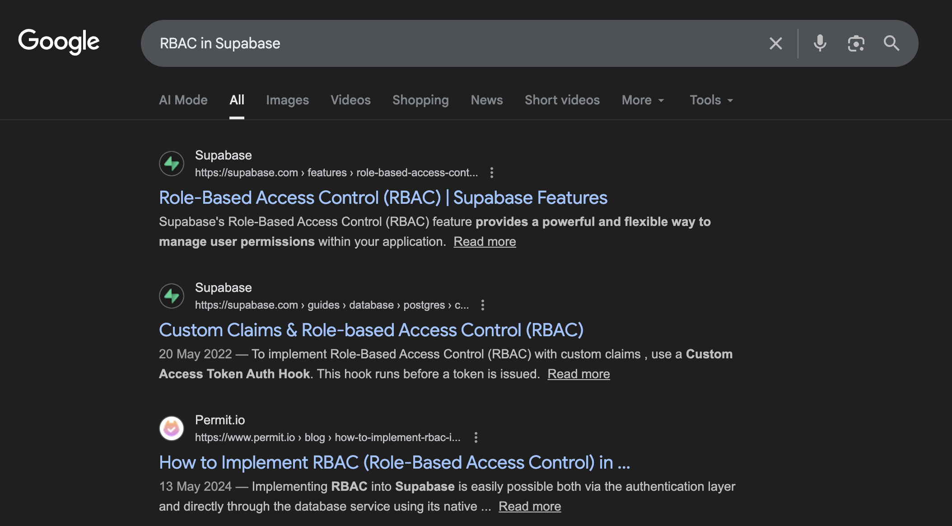Select the All tab
Screen dimensions: 952x526
click(237, 100)
